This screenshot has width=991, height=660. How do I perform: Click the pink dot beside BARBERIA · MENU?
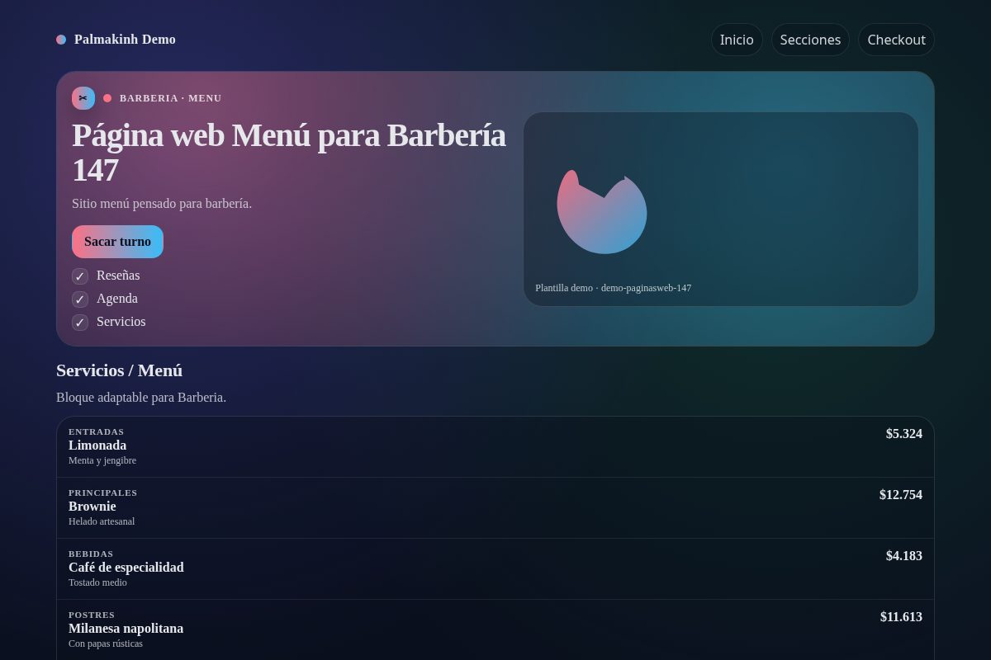107,97
